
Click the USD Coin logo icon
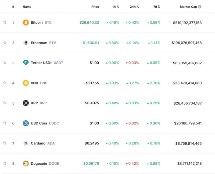26,123
